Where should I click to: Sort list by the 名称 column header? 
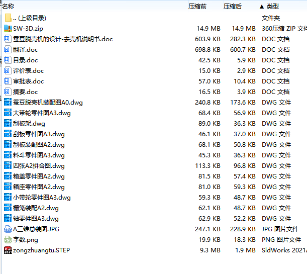(8, 7)
